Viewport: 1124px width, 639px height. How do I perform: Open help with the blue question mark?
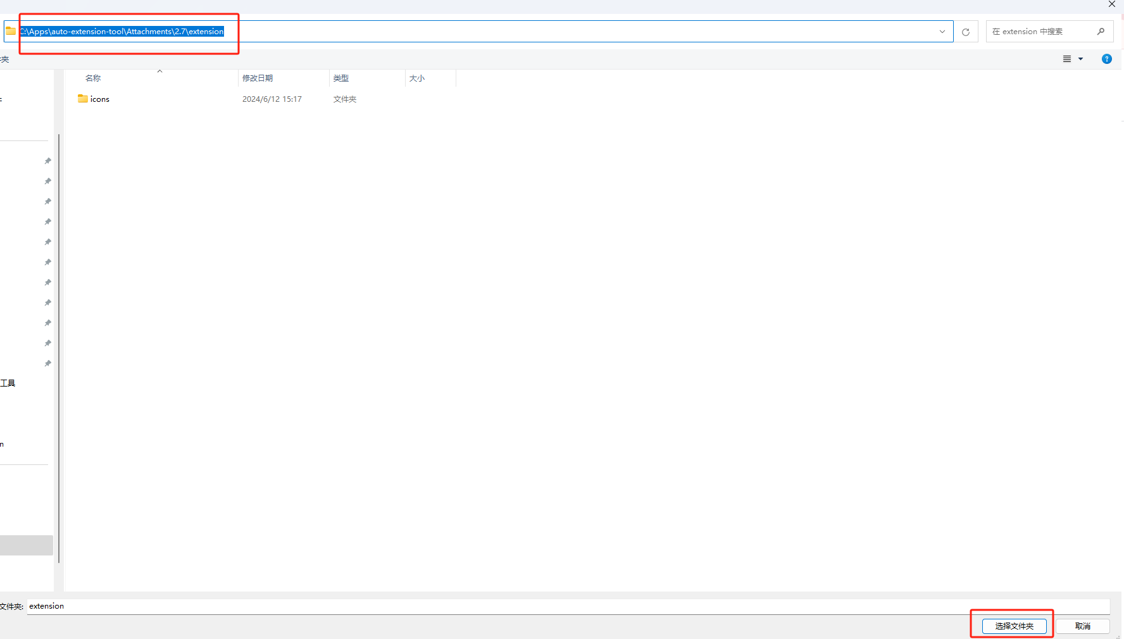coord(1106,59)
